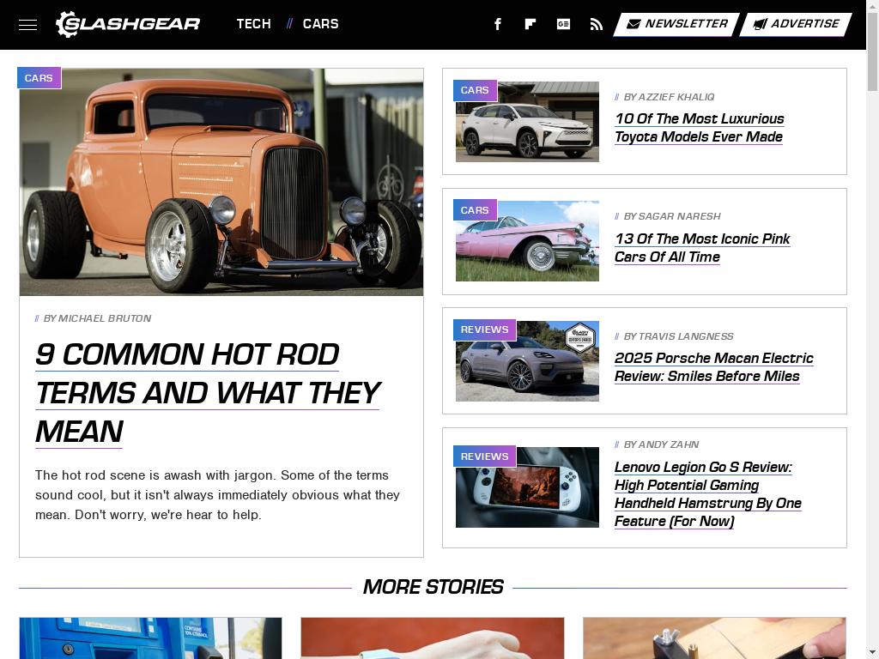The height and width of the screenshot is (659, 879).
Task: Open the luxurious Toyota models article
Action: pos(699,128)
